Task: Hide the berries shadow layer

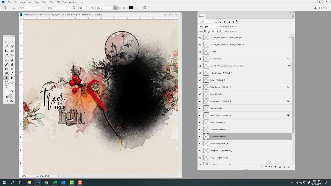Action: [x=200, y=59]
